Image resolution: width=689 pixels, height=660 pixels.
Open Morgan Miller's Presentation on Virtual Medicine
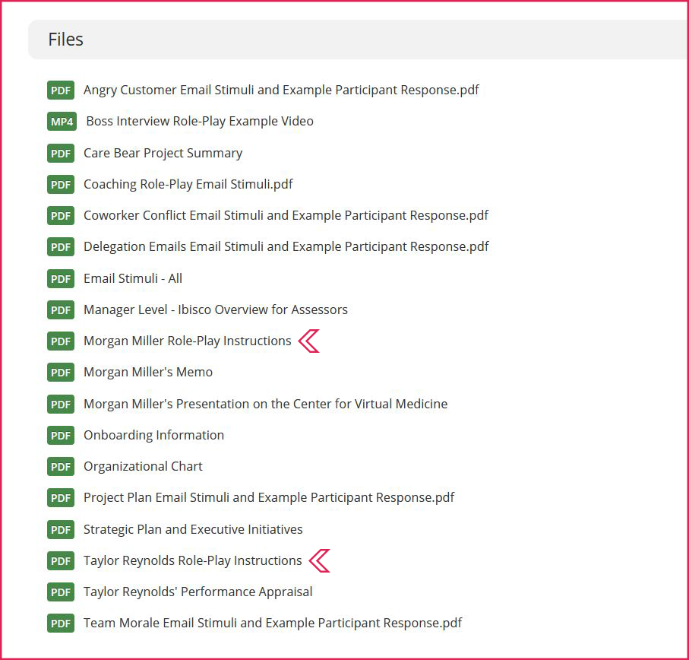click(x=265, y=404)
